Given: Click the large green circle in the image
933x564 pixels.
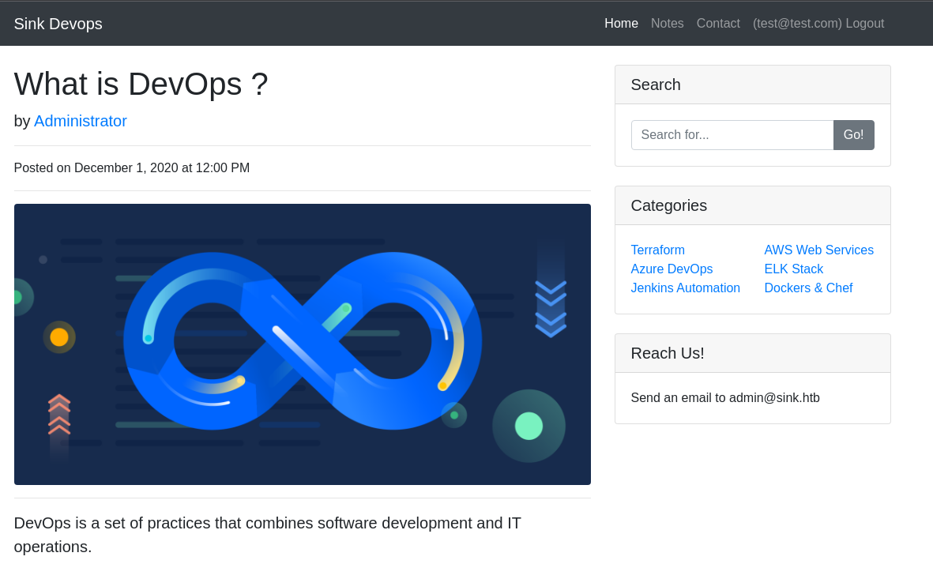Looking at the screenshot, I should point(529,426).
